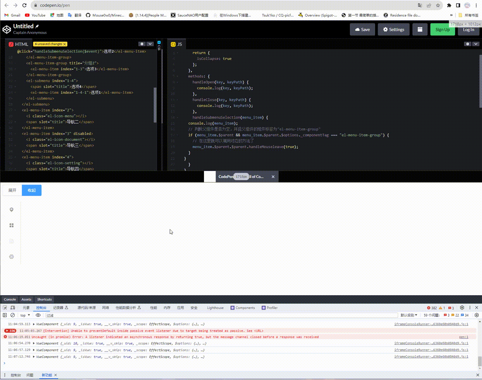Share this page from the address bar

429,5
